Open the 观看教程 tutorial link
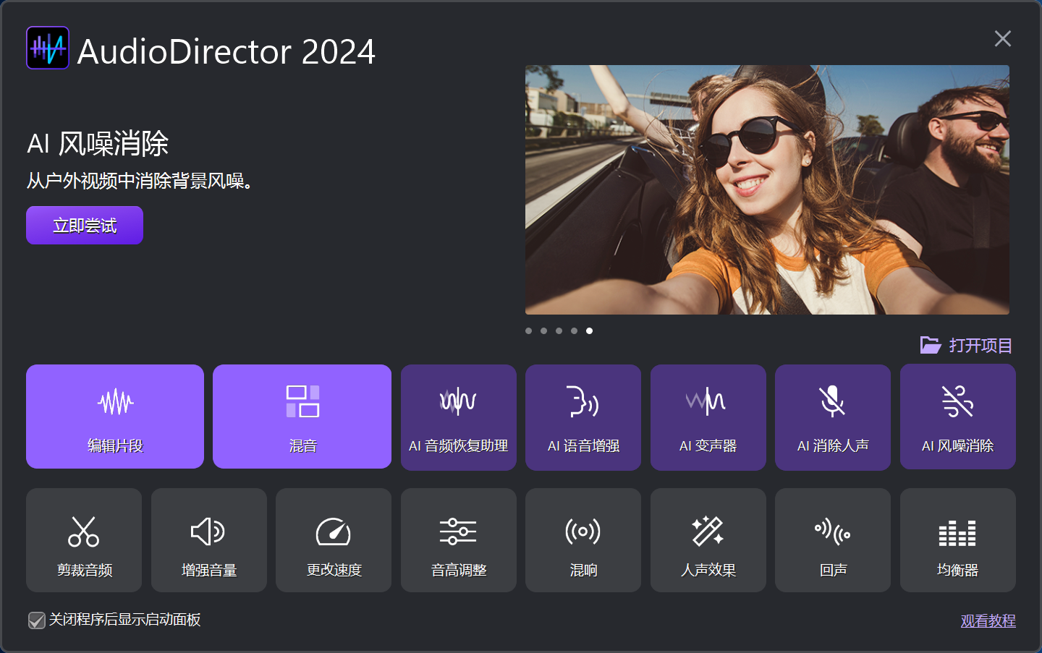This screenshot has height=653, width=1042. [x=988, y=621]
